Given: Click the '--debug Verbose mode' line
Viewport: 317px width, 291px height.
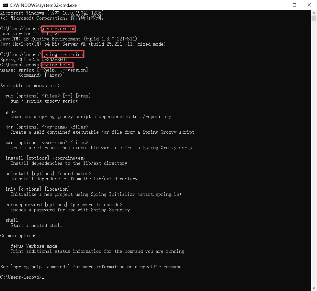Looking at the screenshot, I should [x=31, y=246].
